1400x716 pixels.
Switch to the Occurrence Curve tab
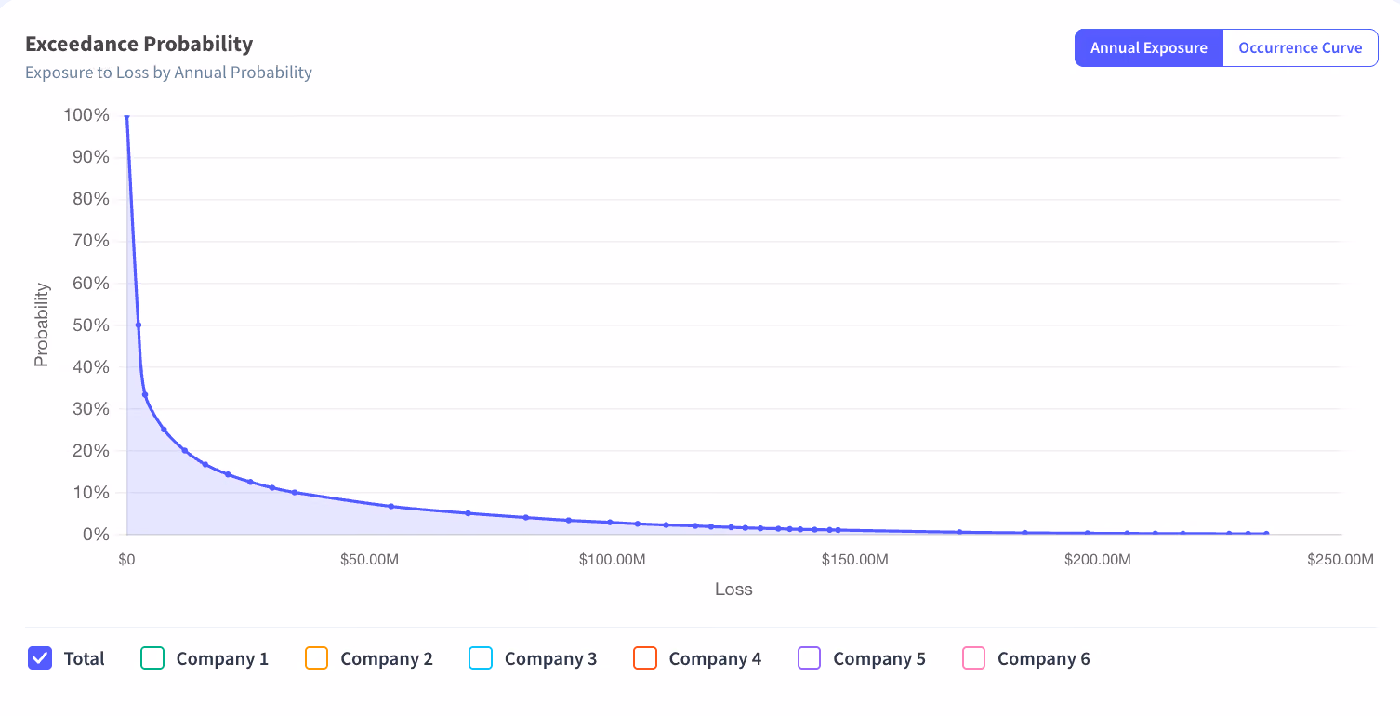click(x=1301, y=48)
